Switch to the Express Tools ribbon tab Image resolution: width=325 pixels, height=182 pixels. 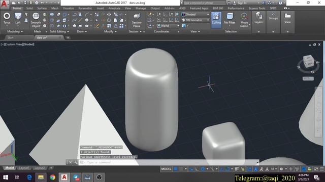pyautogui.click(x=257, y=8)
